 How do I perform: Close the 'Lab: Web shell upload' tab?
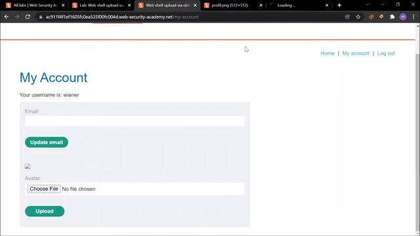129,5
